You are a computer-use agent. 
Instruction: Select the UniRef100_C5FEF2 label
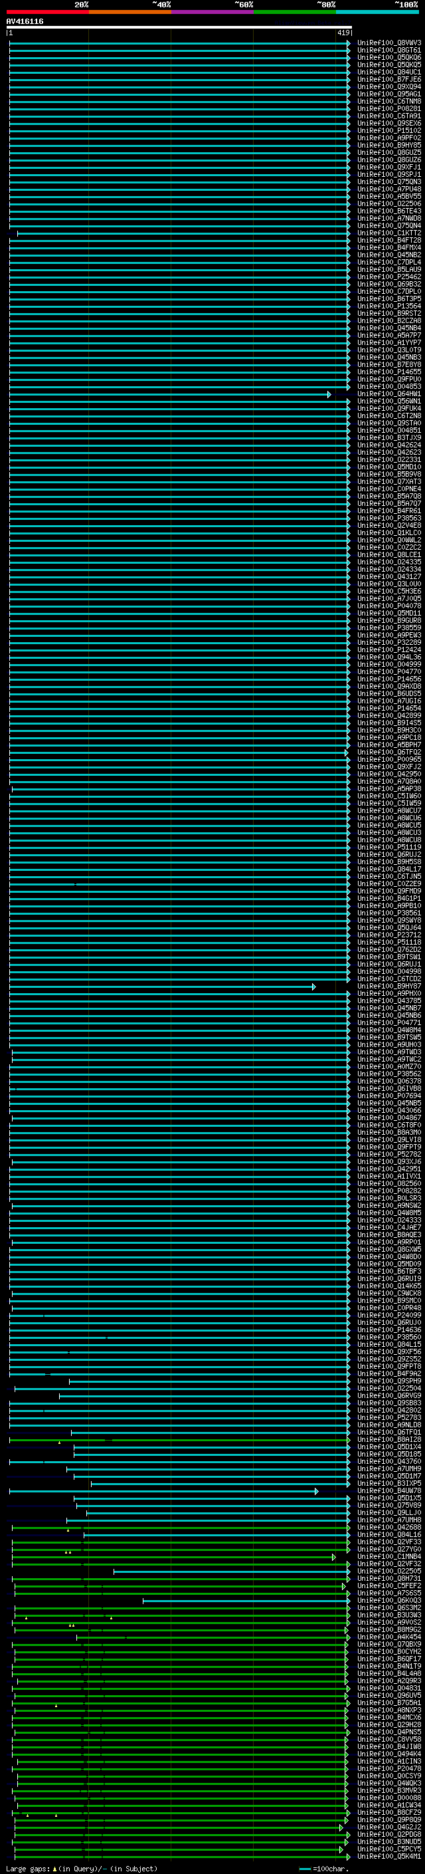pyautogui.click(x=389, y=1586)
